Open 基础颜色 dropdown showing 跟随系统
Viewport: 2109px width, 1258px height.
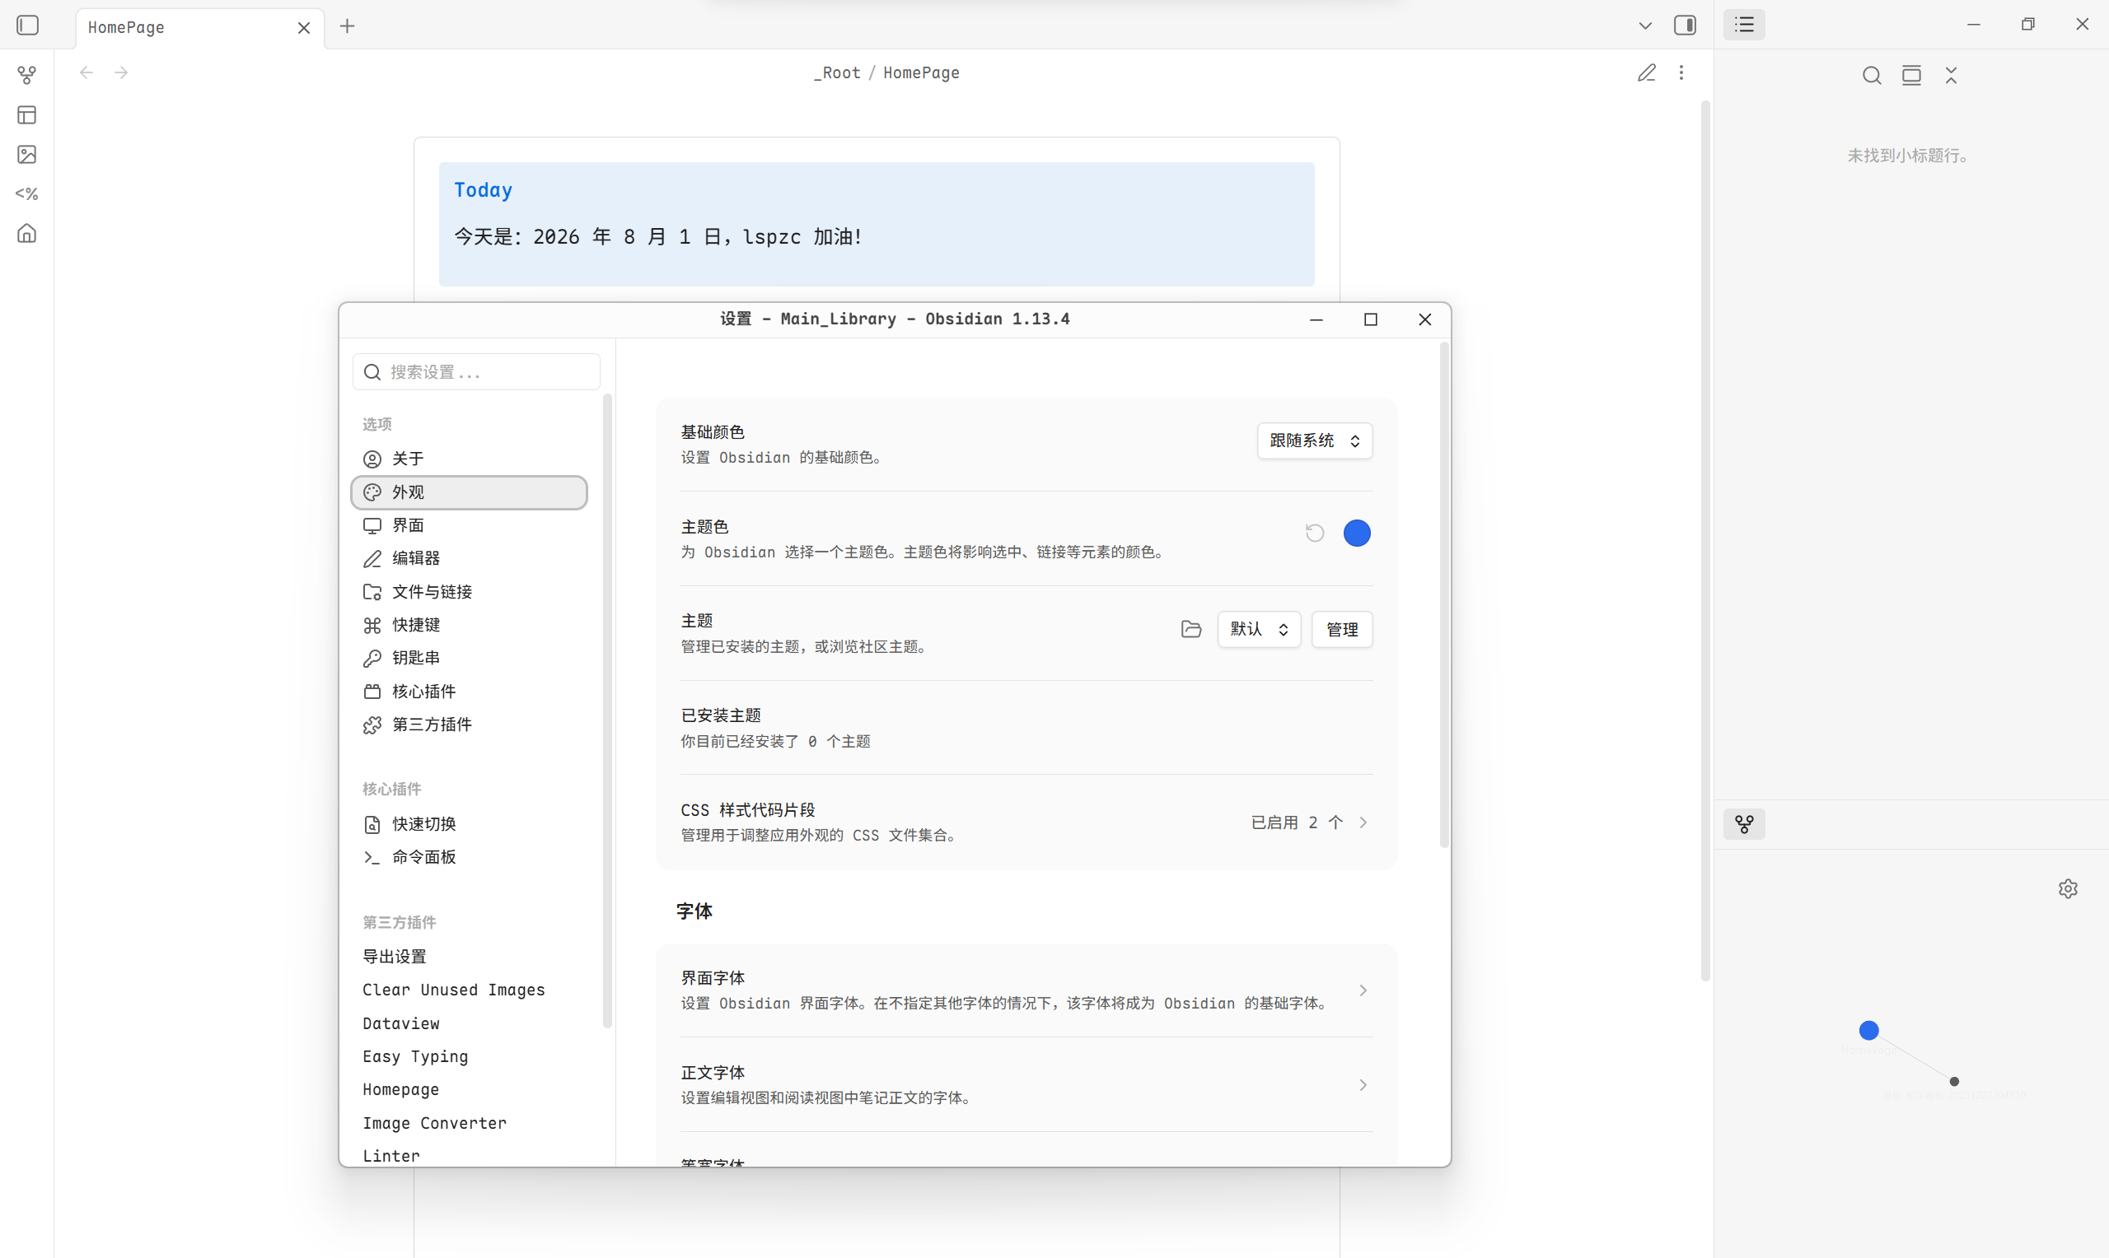tap(1314, 440)
